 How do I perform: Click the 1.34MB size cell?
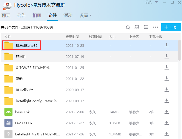[x=115, y=134]
